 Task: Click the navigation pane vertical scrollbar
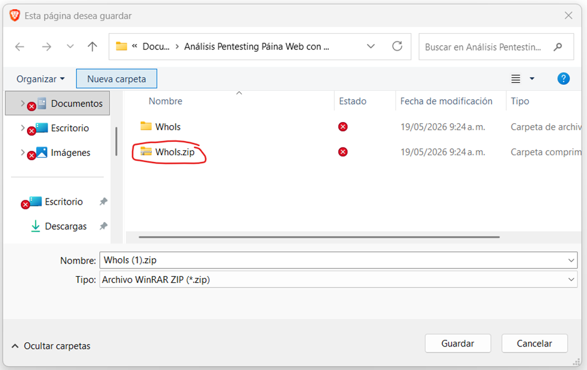(x=116, y=141)
